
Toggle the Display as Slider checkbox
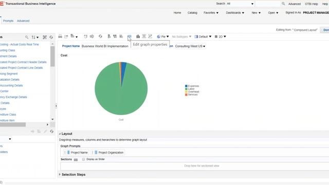[x=83, y=159]
